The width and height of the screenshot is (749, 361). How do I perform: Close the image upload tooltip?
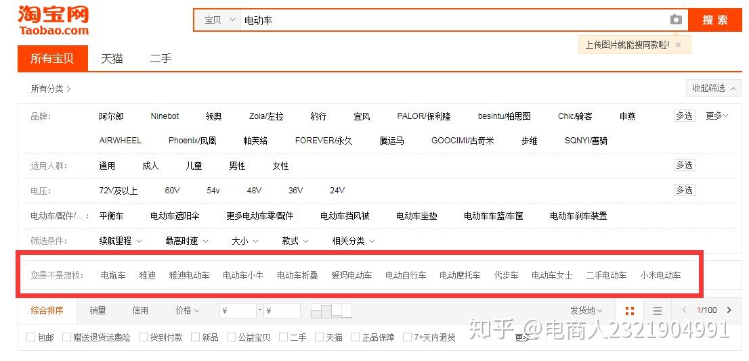678,45
